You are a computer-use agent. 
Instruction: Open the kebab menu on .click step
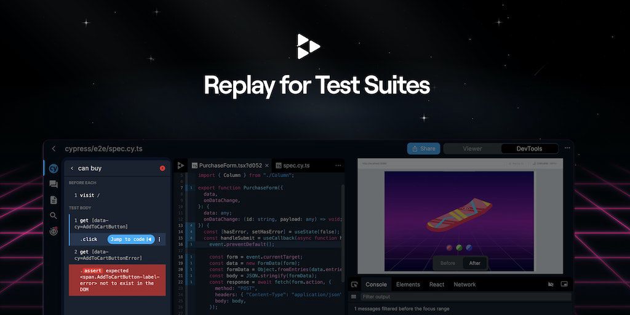click(x=159, y=239)
